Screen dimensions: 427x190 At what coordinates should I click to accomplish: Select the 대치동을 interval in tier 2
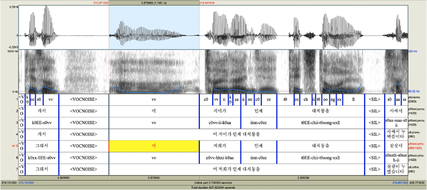point(320,111)
